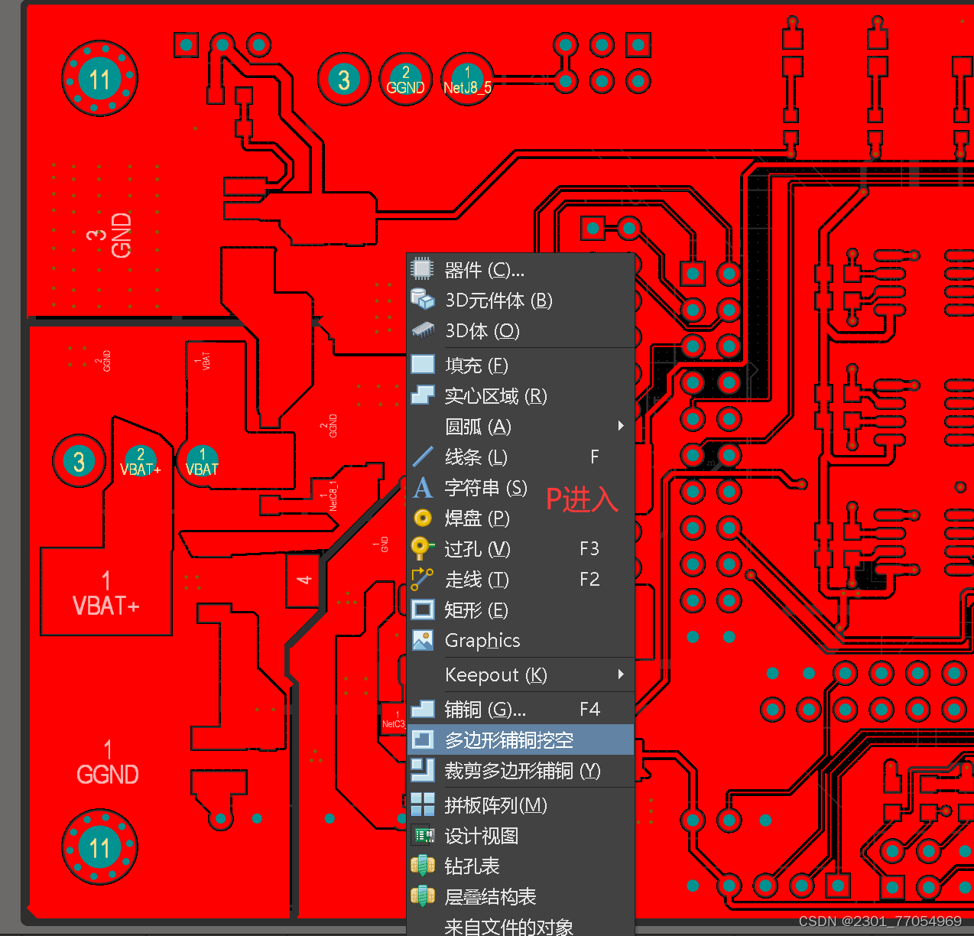The width and height of the screenshot is (974, 936).
Task: Click the 多边形铺铜挖空 cutout icon
Action: (x=423, y=739)
